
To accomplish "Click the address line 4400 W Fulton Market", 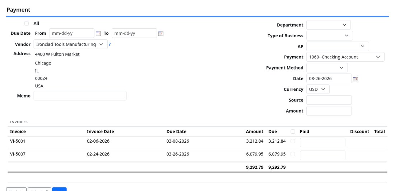I will [57, 54].
